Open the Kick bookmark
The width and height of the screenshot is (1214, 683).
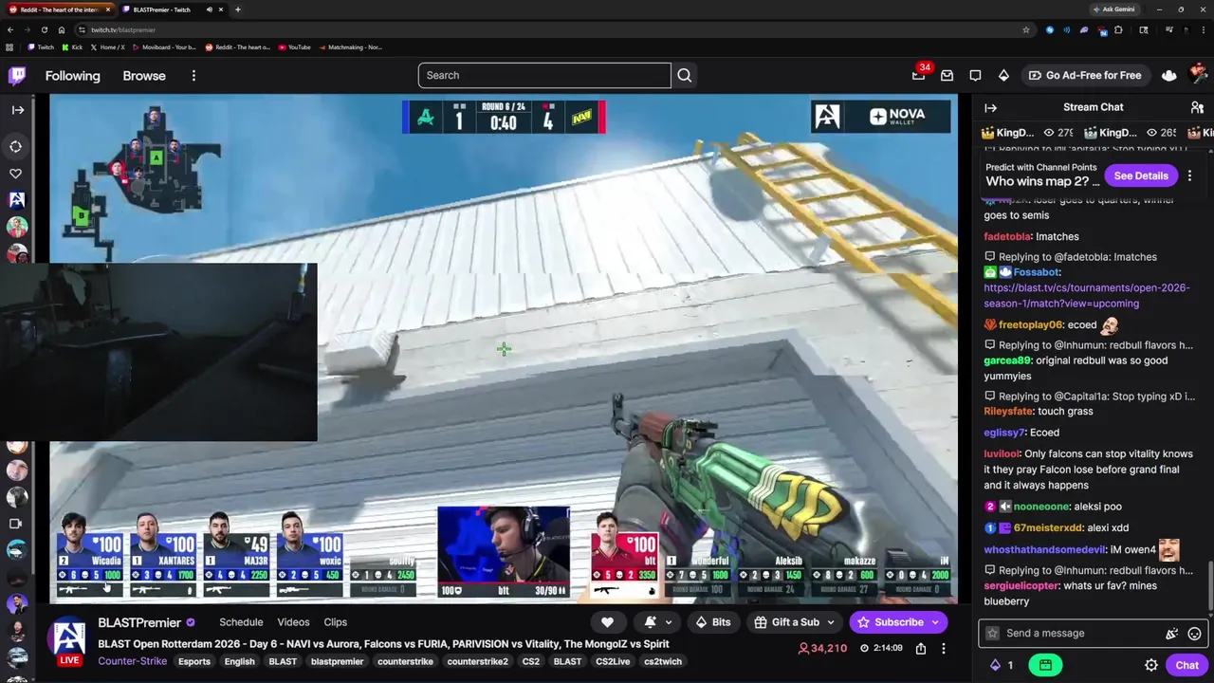click(73, 47)
